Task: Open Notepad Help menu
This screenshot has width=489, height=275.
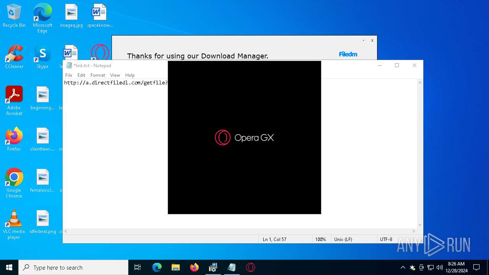Action: coord(130,75)
